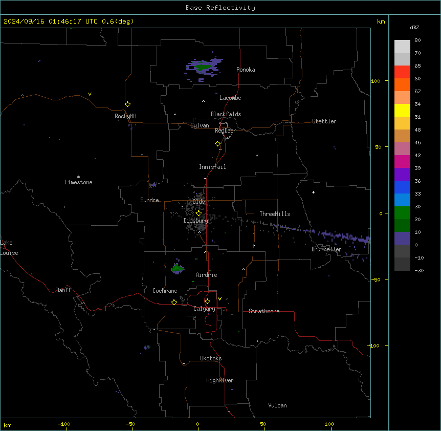
Task: Select the slate blue 10-0 dBZ swatch
Action: [x=402, y=239]
